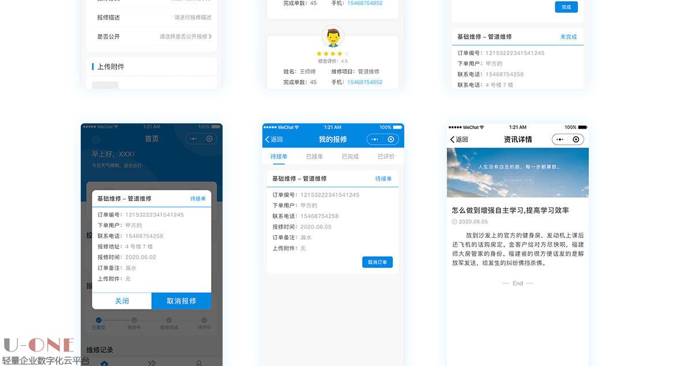The image size is (692, 366).
Task: Tap the three-dot capsule menu on 资讯详情
Action: pos(559,139)
